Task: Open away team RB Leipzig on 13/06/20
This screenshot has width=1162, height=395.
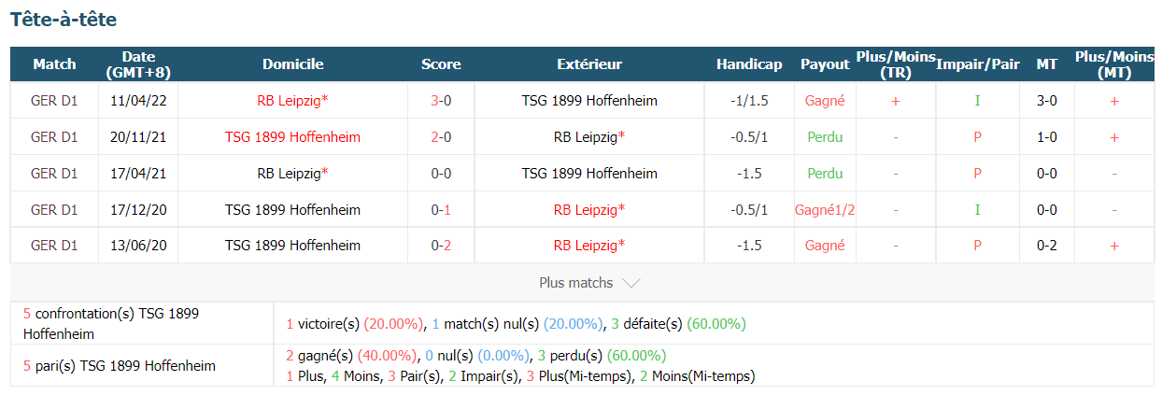Action: click(x=589, y=247)
